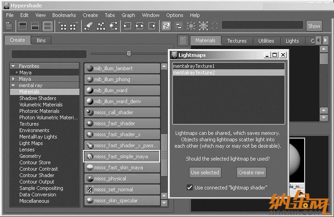
Task: Open the File menu
Action: [x=10, y=15]
